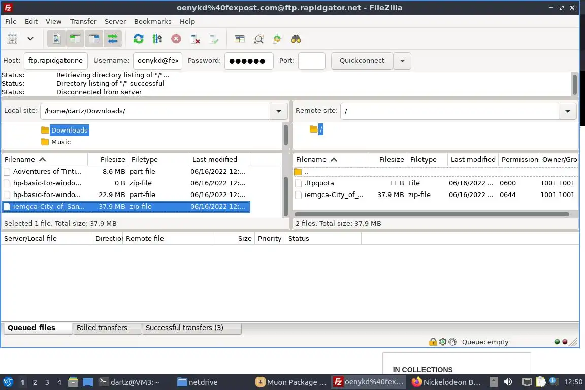Screen dimensions: 585x390
Task: Click the remote file list horizontal scrollbar
Action: pos(432,214)
